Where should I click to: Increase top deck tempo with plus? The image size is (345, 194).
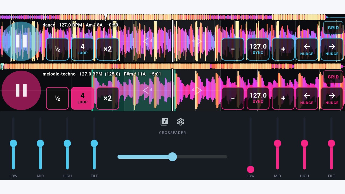tap(283, 49)
